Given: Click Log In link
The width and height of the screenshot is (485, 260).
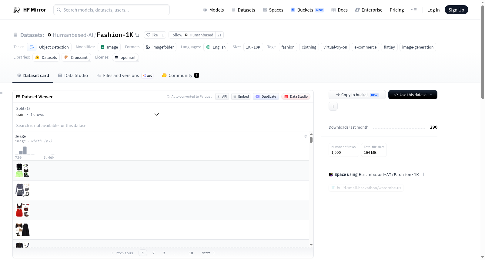Looking at the screenshot, I should coord(433,10).
